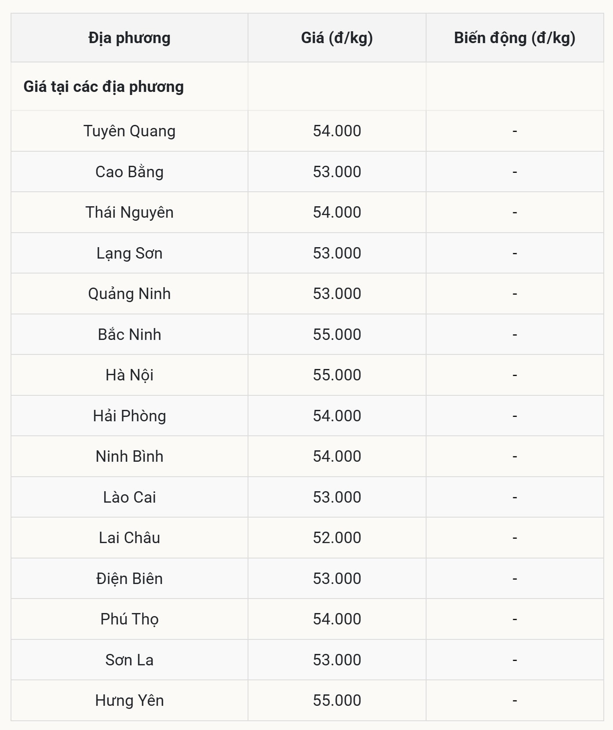Viewport: 613px width, 730px height.
Task: Click Lai Châu's price 52.000
Action: [x=337, y=538]
